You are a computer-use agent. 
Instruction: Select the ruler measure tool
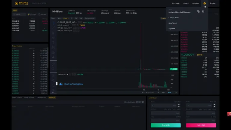point(53,64)
